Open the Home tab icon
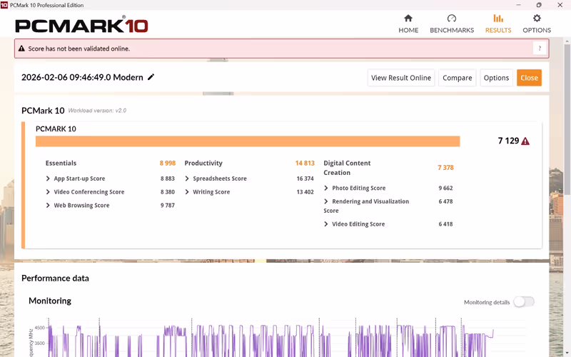571x357 pixels. [x=408, y=19]
